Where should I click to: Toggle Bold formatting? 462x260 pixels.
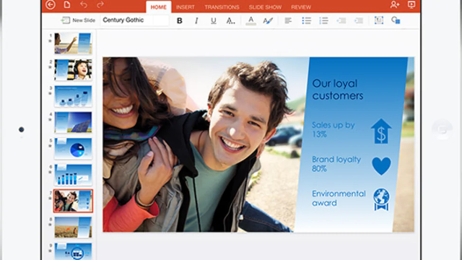pyautogui.click(x=179, y=20)
